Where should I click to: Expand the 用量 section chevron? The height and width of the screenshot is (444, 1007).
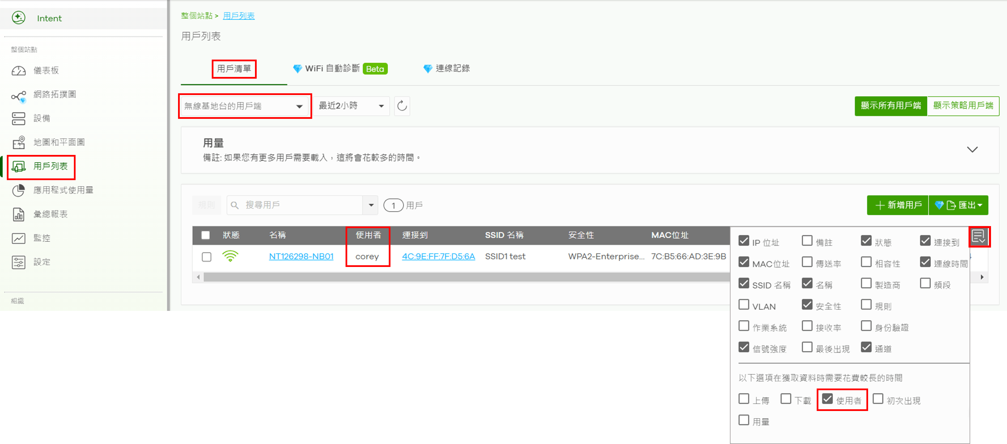pyautogui.click(x=972, y=150)
